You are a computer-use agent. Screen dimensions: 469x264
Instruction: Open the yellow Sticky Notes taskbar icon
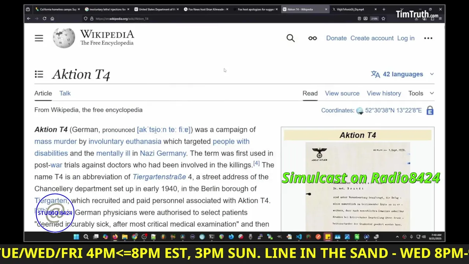coord(328,237)
